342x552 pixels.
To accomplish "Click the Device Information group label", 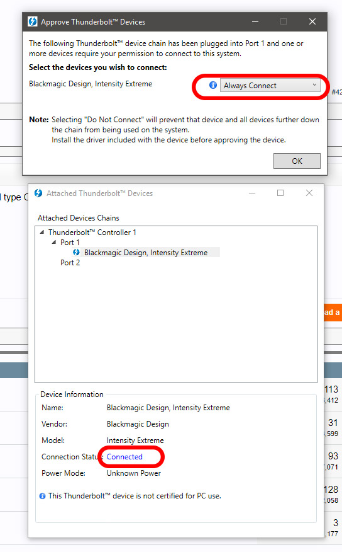I will (72, 394).
